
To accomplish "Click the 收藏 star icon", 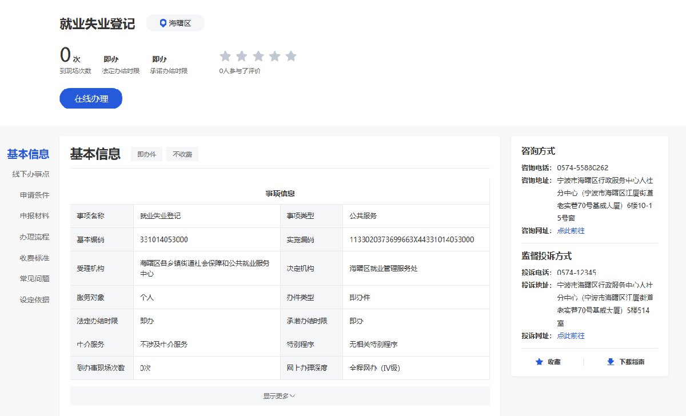I will click(x=539, y=362).
